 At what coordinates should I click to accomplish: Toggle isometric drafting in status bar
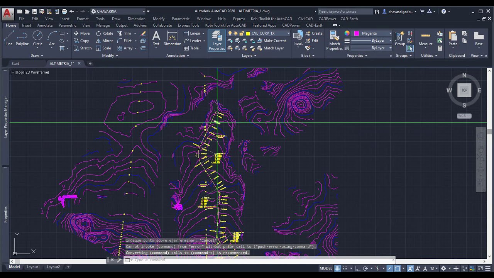click(x=377, y=268)
